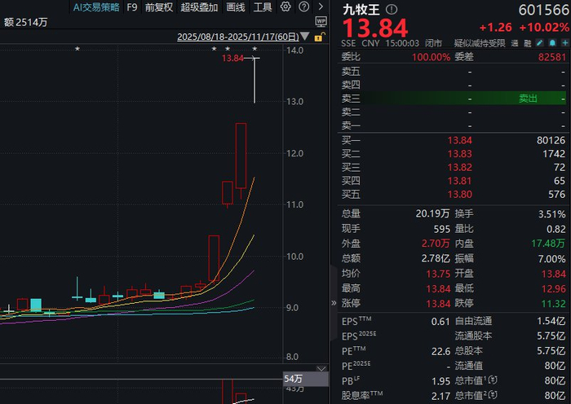
Task: Click the first star marker on chart
Action: pyautogui.click(x=77, y=48)
